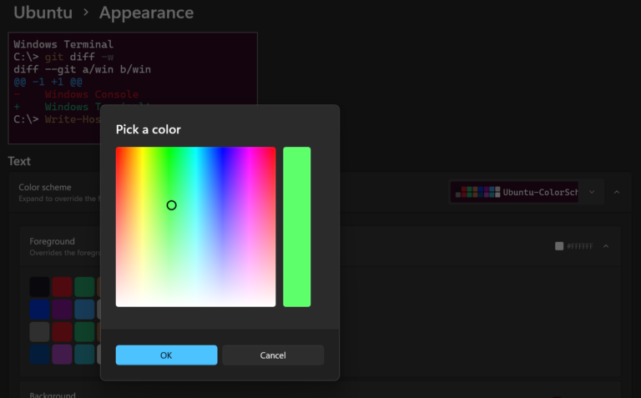The height and width of the screenshot is (398, 641).
Task: Collapse the Foreground section chevron
Action: pyautogui.click(x=606, y=246)
